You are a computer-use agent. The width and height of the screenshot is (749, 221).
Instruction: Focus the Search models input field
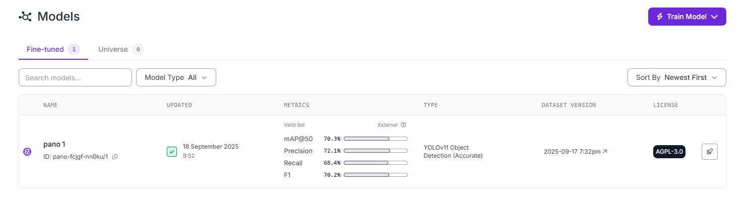coord(75,77)
